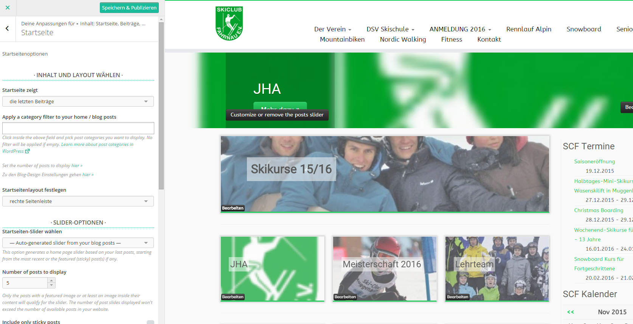Click the category filter input field

coord(78,128)
